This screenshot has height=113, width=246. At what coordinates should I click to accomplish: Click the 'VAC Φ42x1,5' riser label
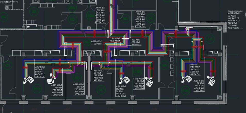(x=233, y=18)
